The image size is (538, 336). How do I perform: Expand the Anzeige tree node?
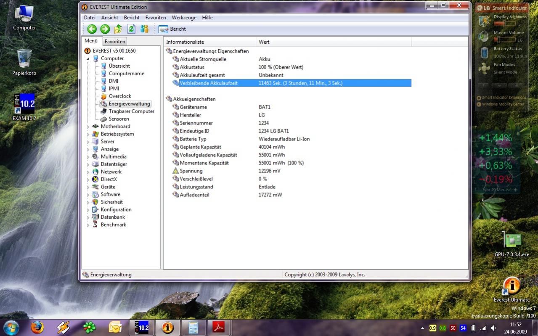(88, 149)
